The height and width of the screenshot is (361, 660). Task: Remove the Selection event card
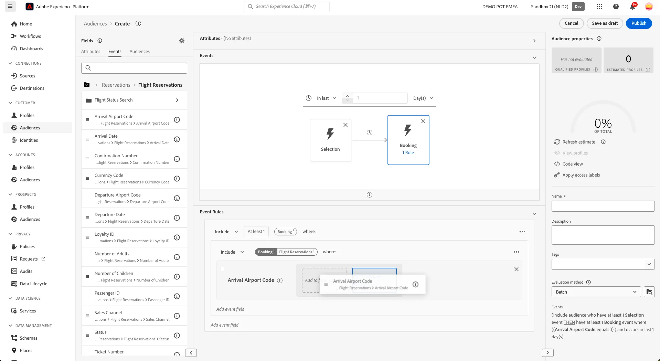345,125
